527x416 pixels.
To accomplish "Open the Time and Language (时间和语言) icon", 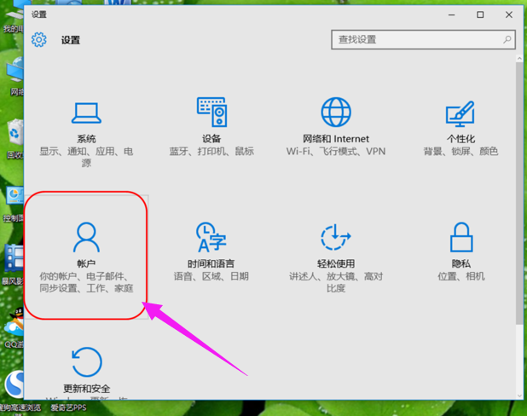I will [211, 237].
